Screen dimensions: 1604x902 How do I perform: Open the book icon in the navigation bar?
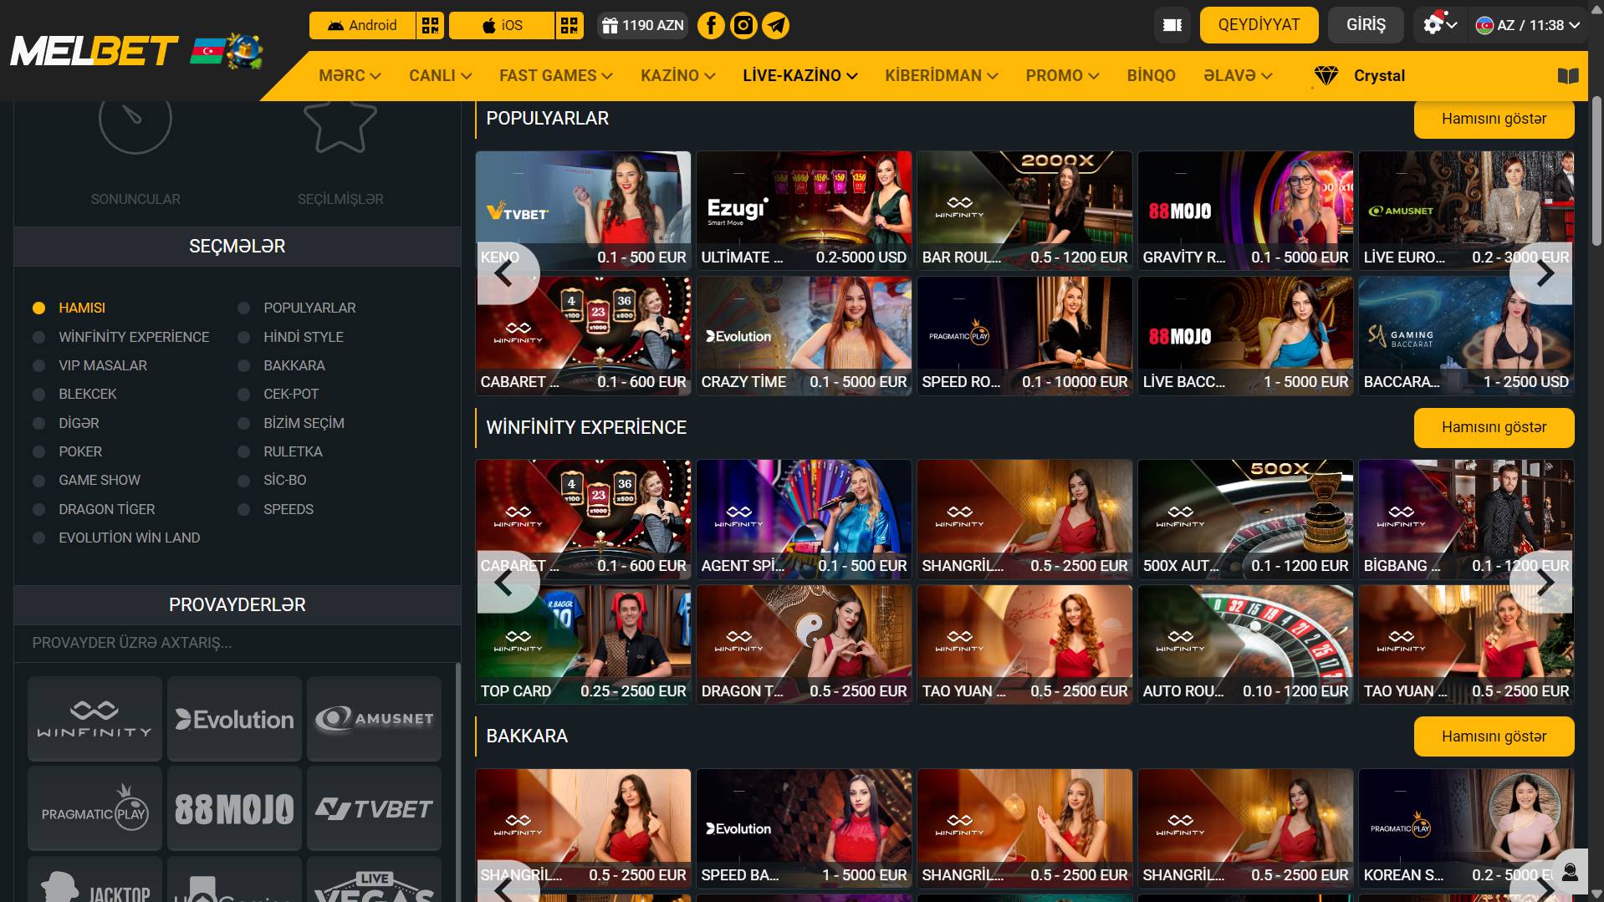pos(1568,76)
